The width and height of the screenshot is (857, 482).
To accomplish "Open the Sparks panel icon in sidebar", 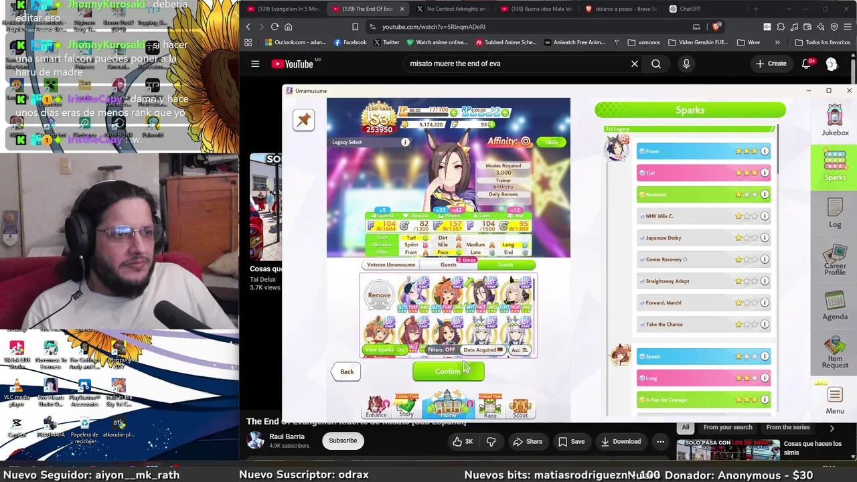I will [835, 165].
